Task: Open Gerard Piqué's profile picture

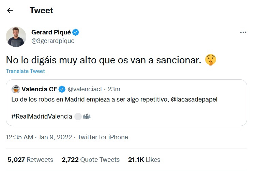Action: pos(16,36)
